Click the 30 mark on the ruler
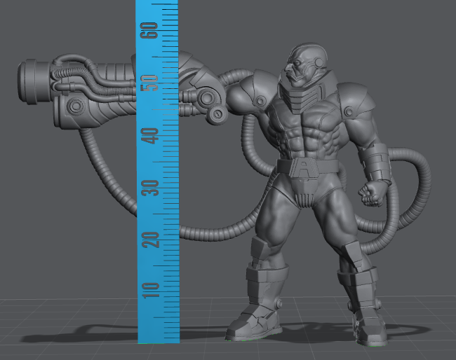The width and height of the screenshot is (456, 360). point(150,188)
